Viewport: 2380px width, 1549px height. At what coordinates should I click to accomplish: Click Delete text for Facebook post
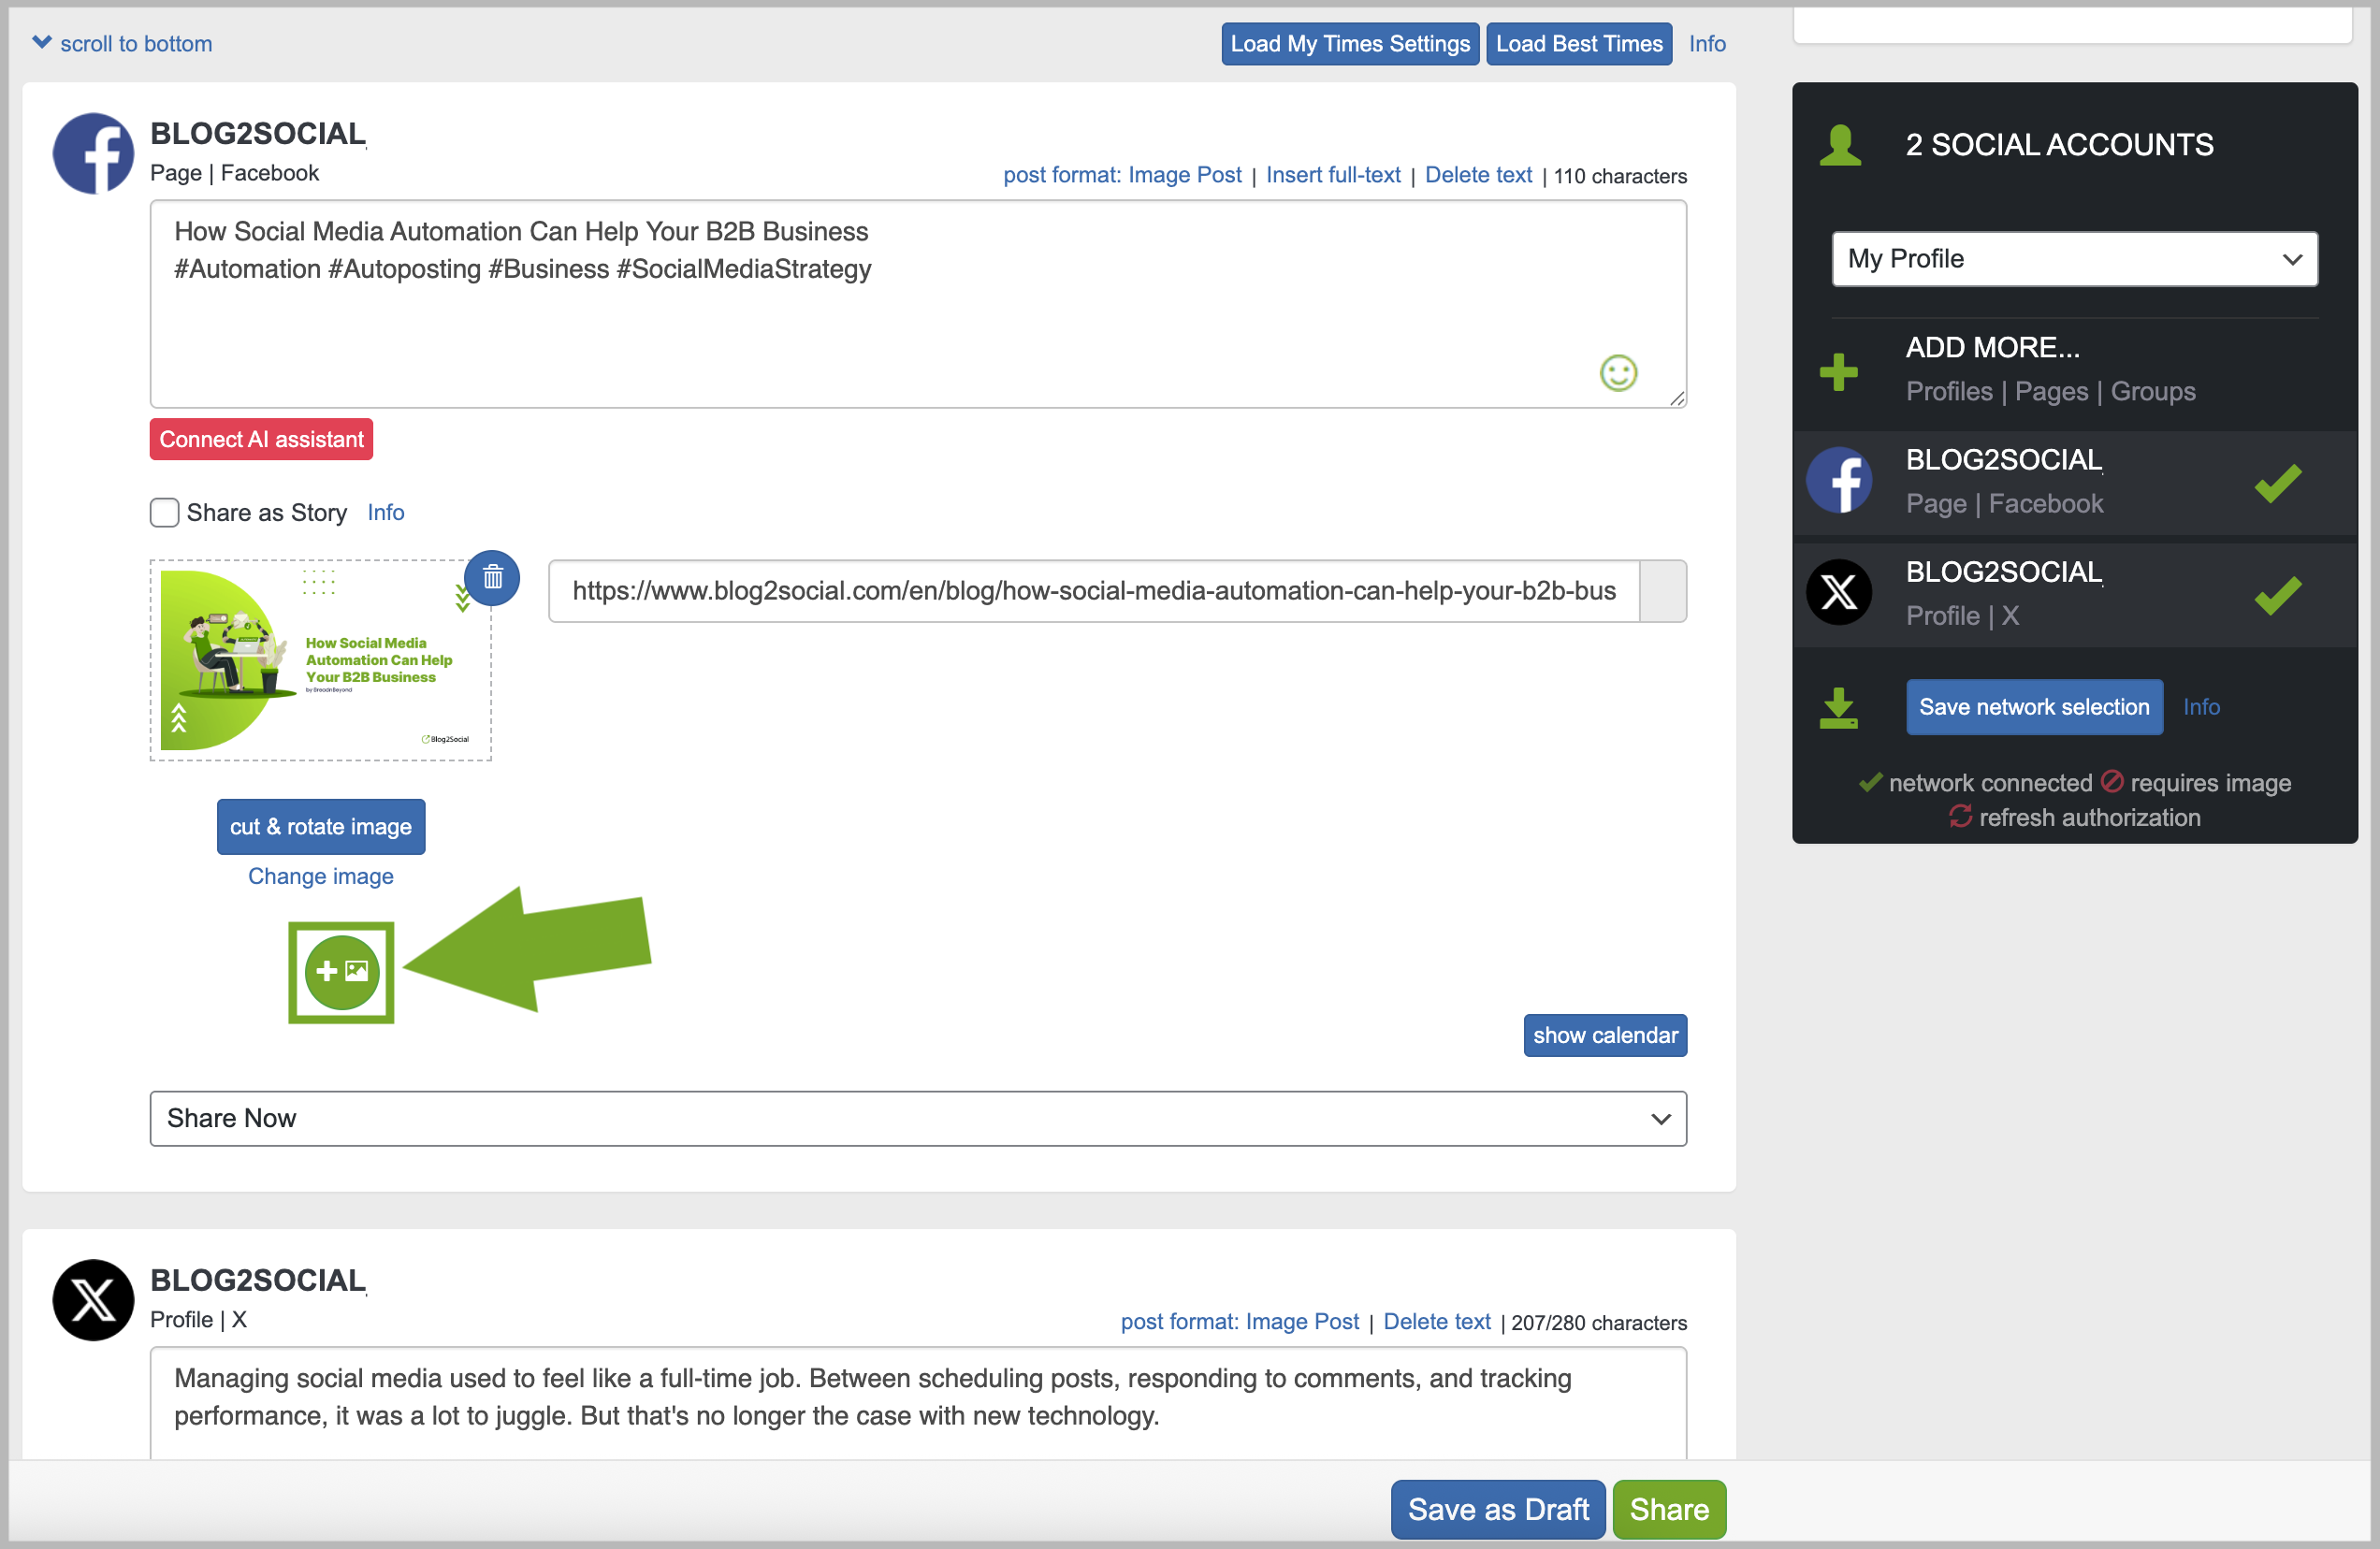point(1478,175)
